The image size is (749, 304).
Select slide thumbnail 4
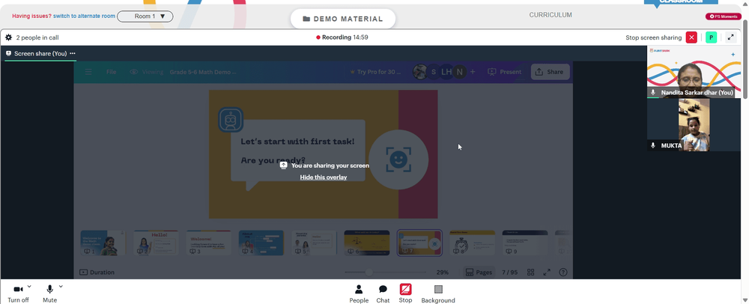pyautogui.click(x=261, y=243)
